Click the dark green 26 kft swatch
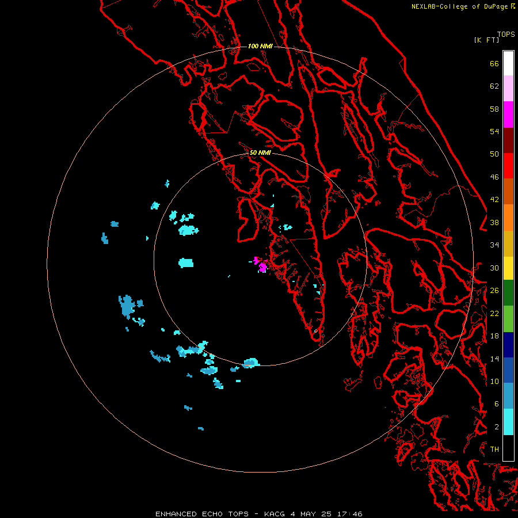518x518 pixels. click(x=508, y=293)
